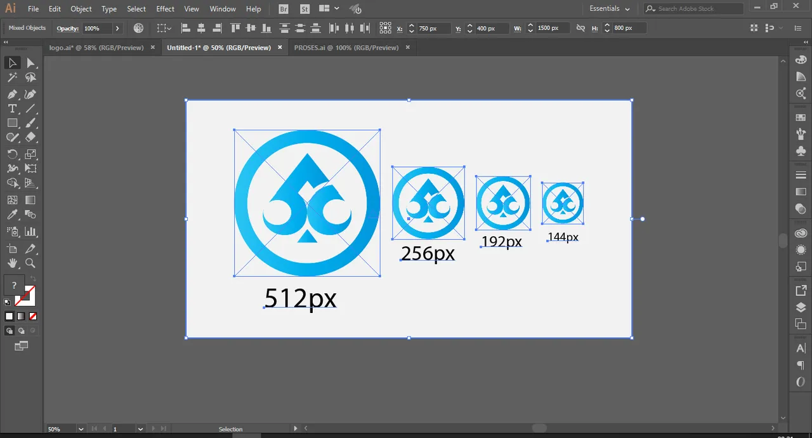Screen dimensions: 812x438
Task: Align objects horizontally left
Action: tap(186, 29)
